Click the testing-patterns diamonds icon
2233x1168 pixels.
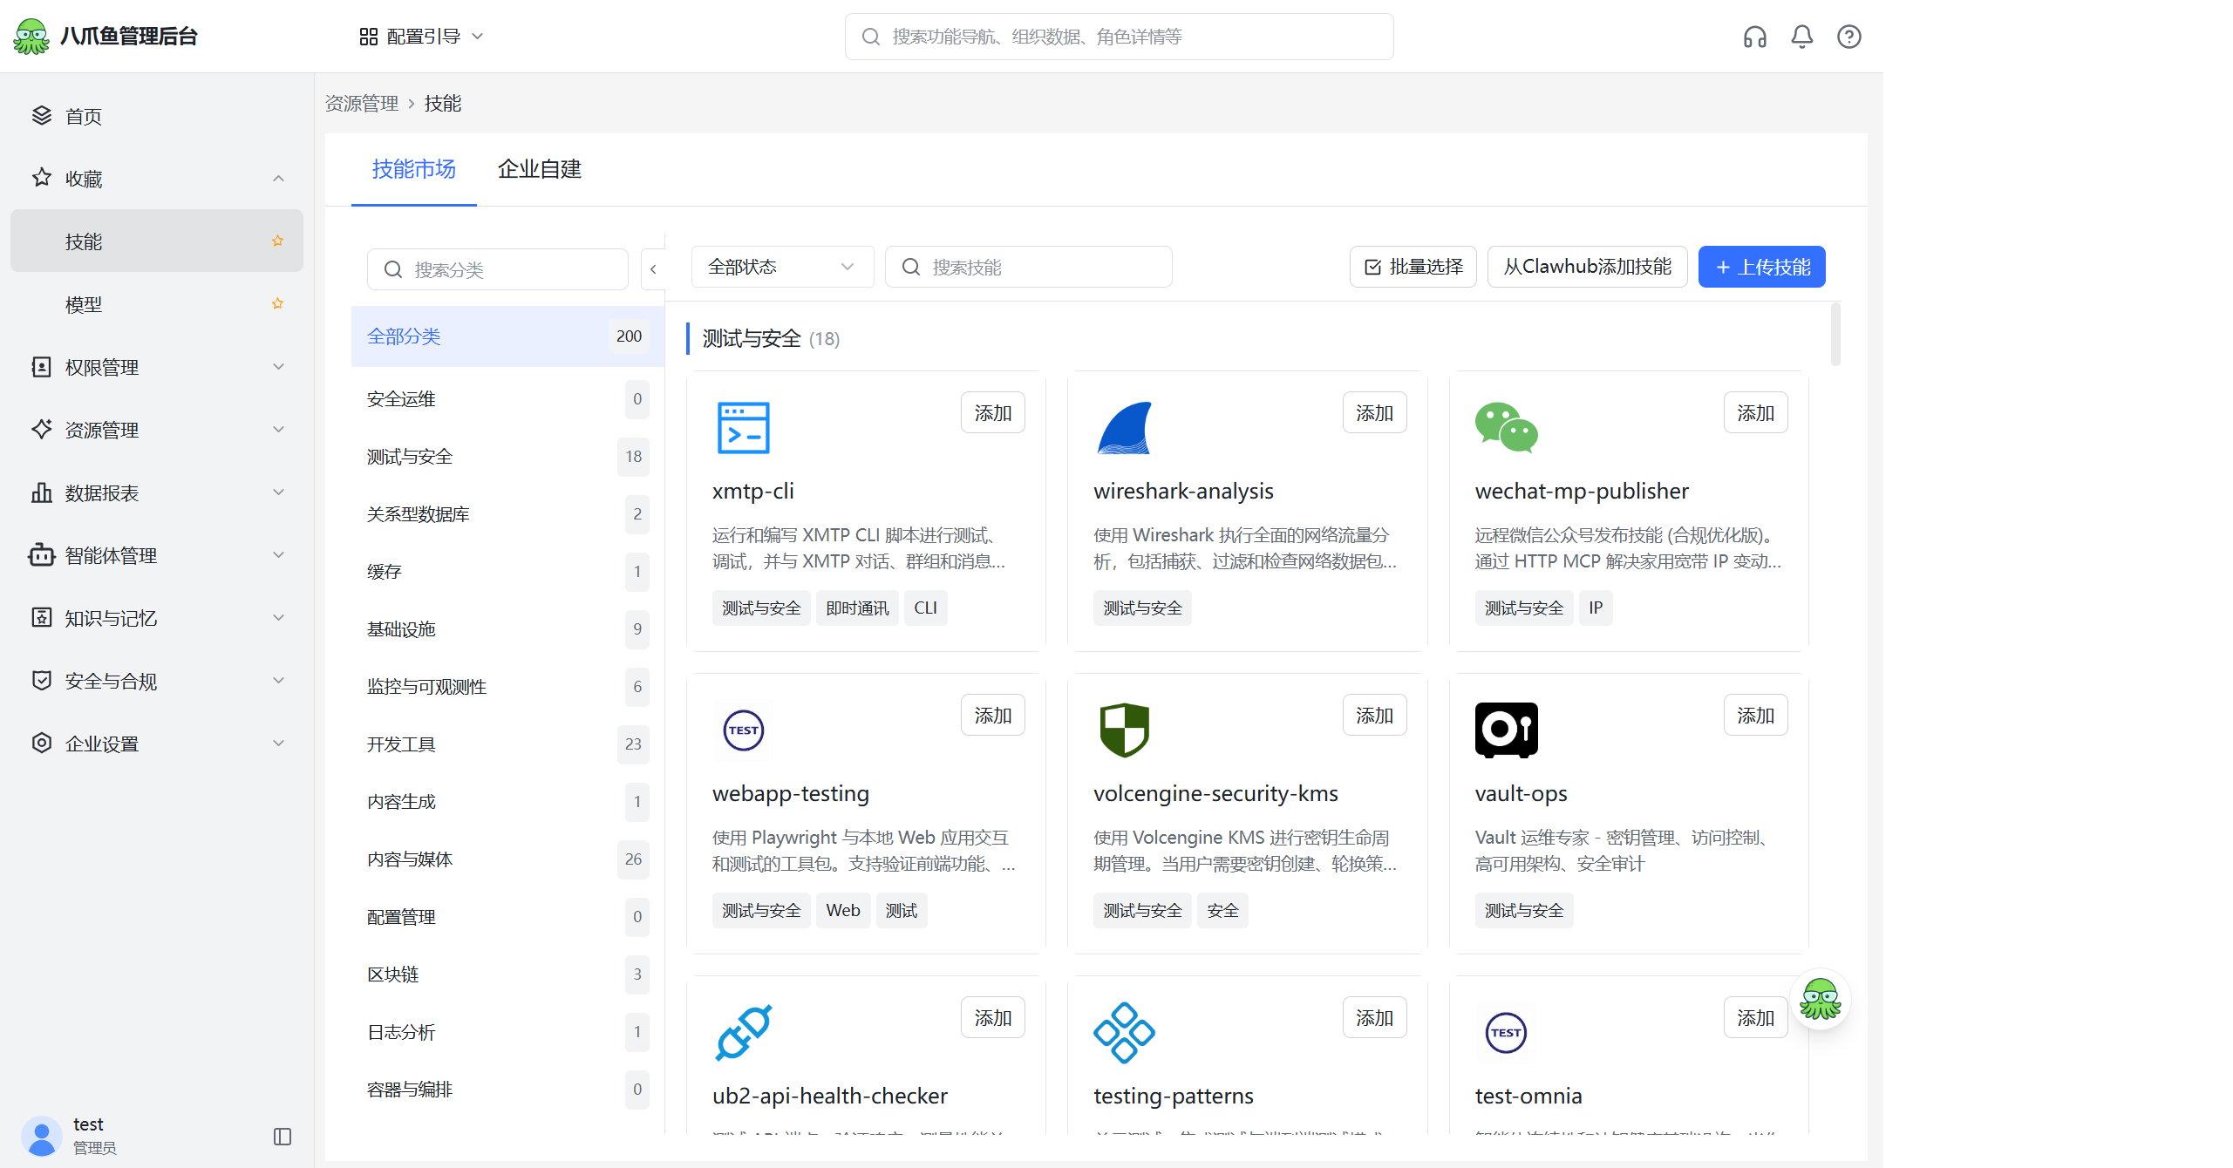pos(1125,1033)
